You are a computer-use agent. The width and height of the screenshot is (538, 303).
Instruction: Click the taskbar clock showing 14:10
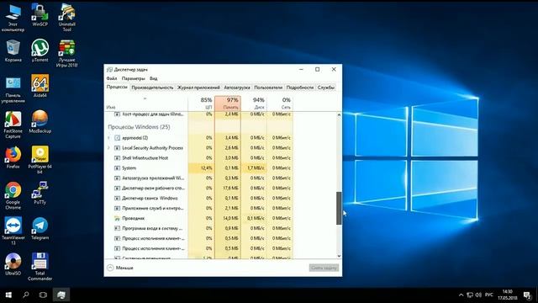[508, 295]
